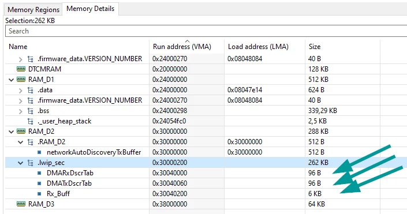The image size is (407, 214).
Task: Click the RAM_D3 memory chip icon
Action: (21, 204)
